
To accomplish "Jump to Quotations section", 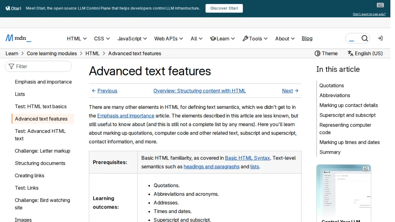I will click(x=331, y=86).
